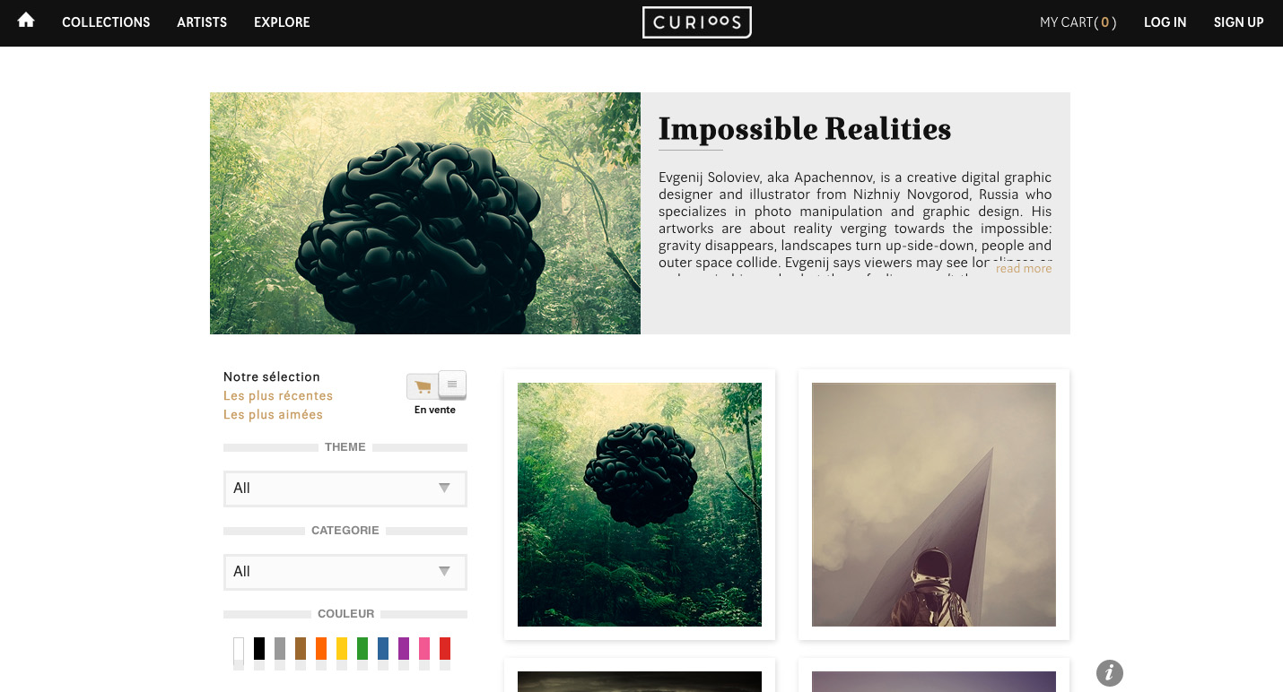Click the read more link
This screenshot has height=692, width=1283.
pos(1024,268)
